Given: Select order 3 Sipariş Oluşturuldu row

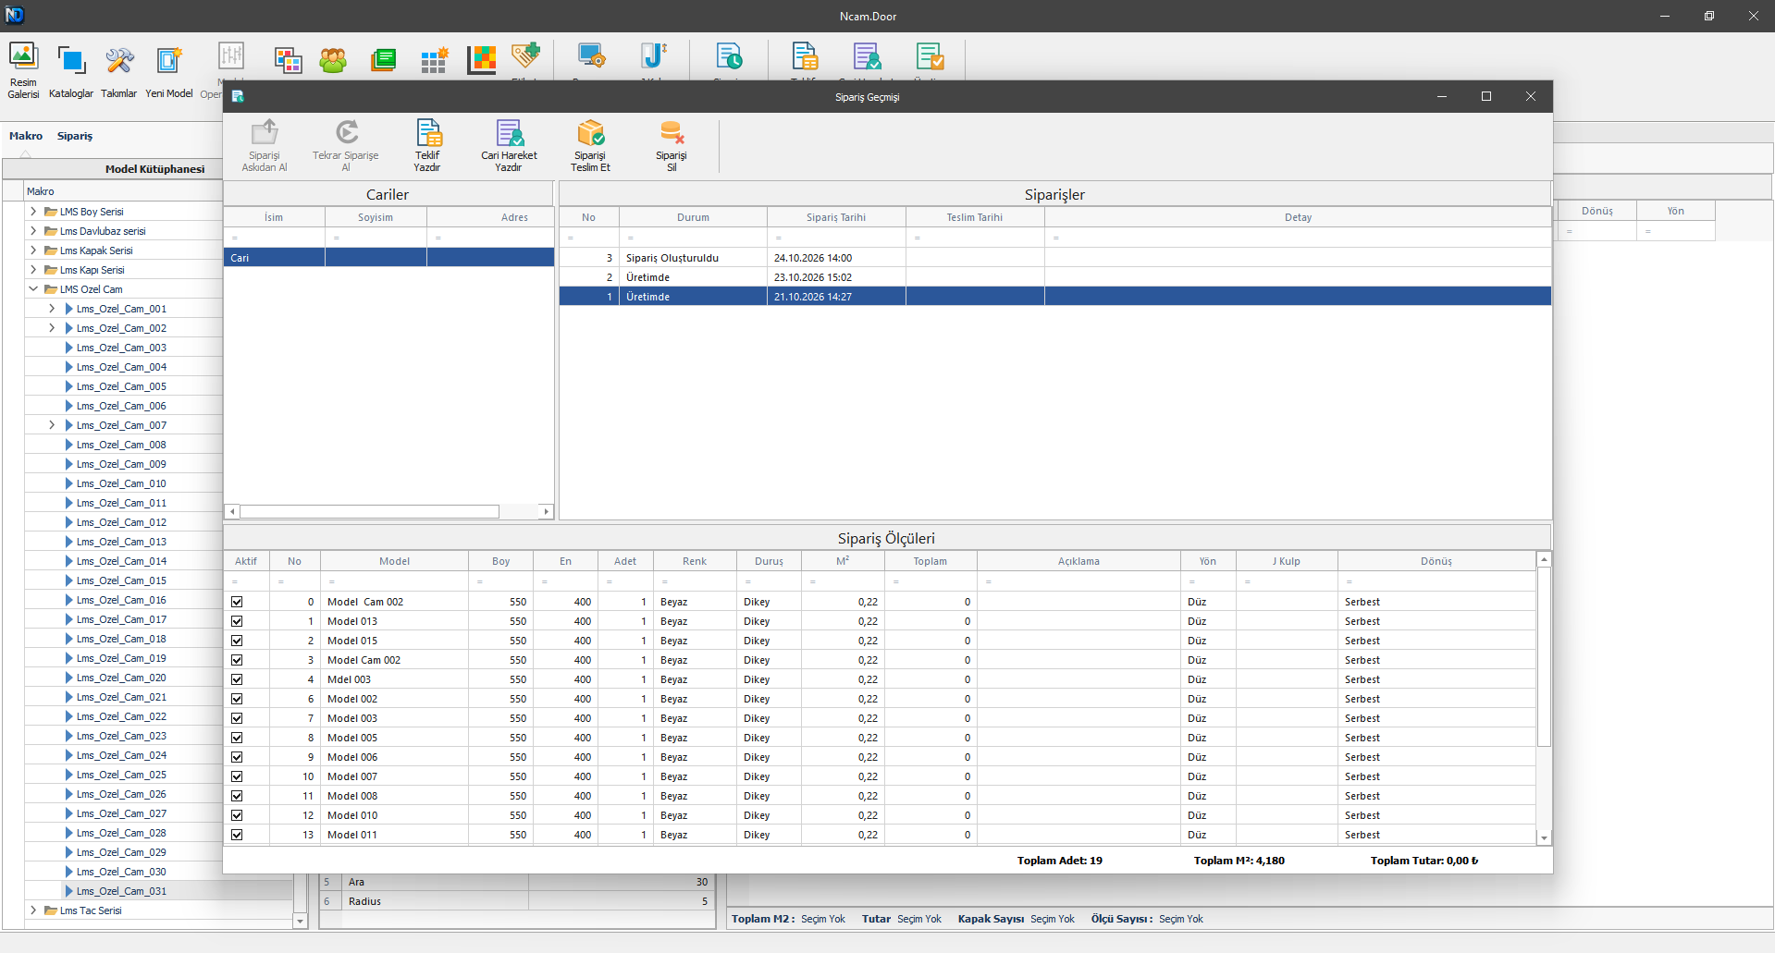Looking at the screenshot, I should point(1054,258).
